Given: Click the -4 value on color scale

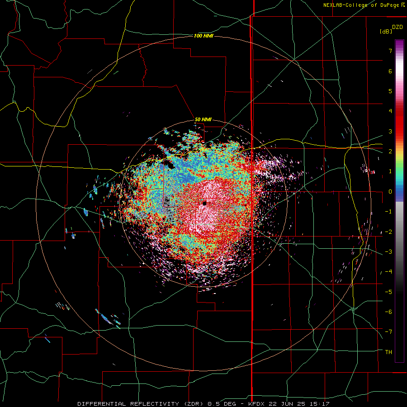Looking at the screenshot, I should point(388,272).
